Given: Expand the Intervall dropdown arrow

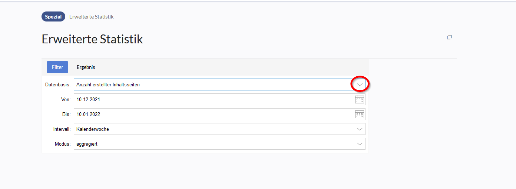Looking at the screenshot, I should 360,129.
